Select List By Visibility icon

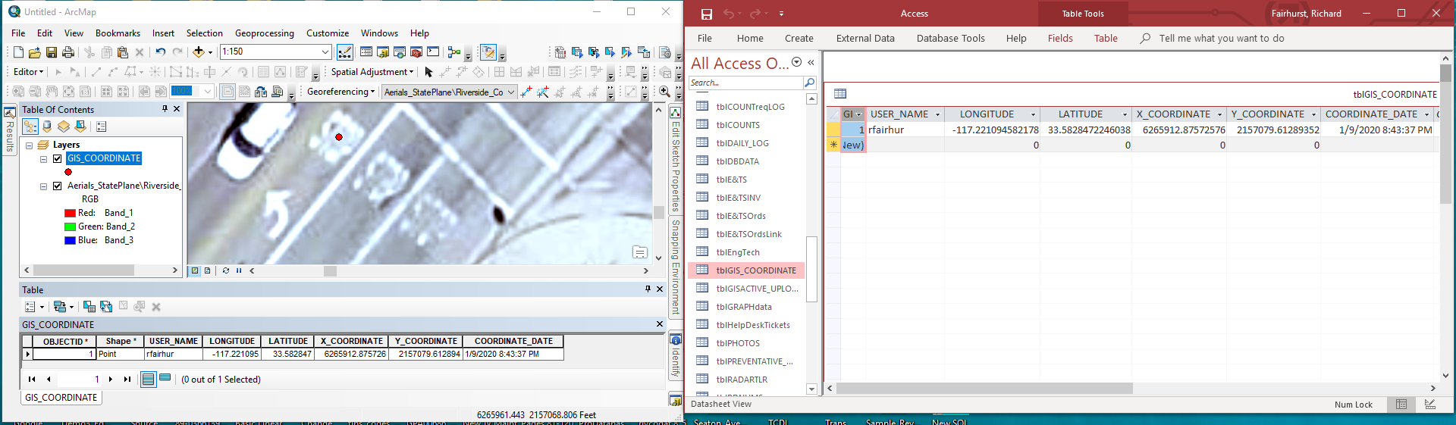64,127
